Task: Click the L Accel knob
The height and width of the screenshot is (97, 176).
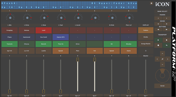Action: [x=78, y=18]
